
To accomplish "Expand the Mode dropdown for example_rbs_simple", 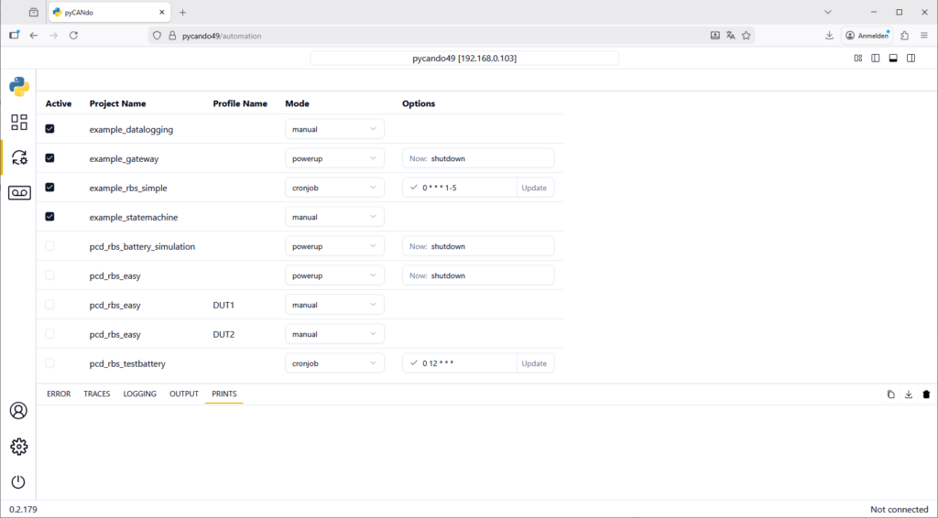I will 334,188.
